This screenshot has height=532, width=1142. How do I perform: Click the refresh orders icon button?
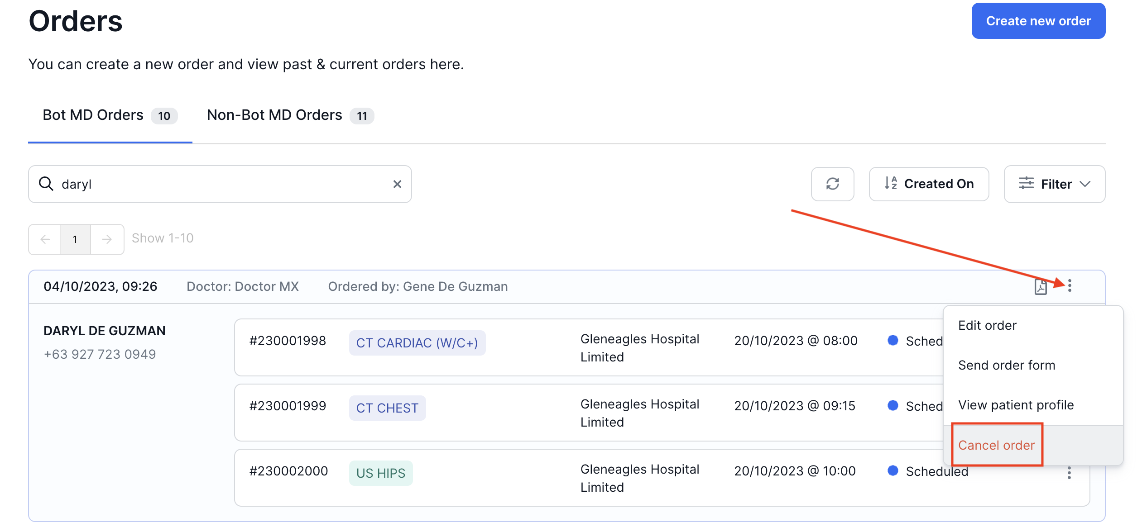[832, 184]
